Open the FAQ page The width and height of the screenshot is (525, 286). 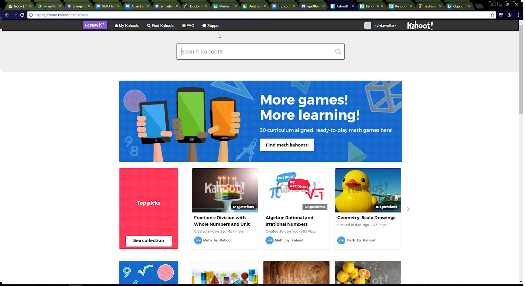tap(188, 26)
